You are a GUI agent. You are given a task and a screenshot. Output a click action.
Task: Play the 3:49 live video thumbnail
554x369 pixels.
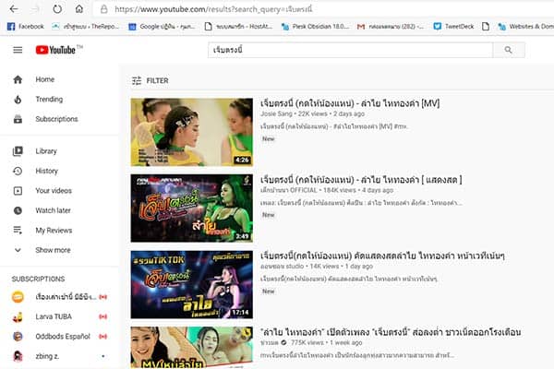[x=192, y=208]
